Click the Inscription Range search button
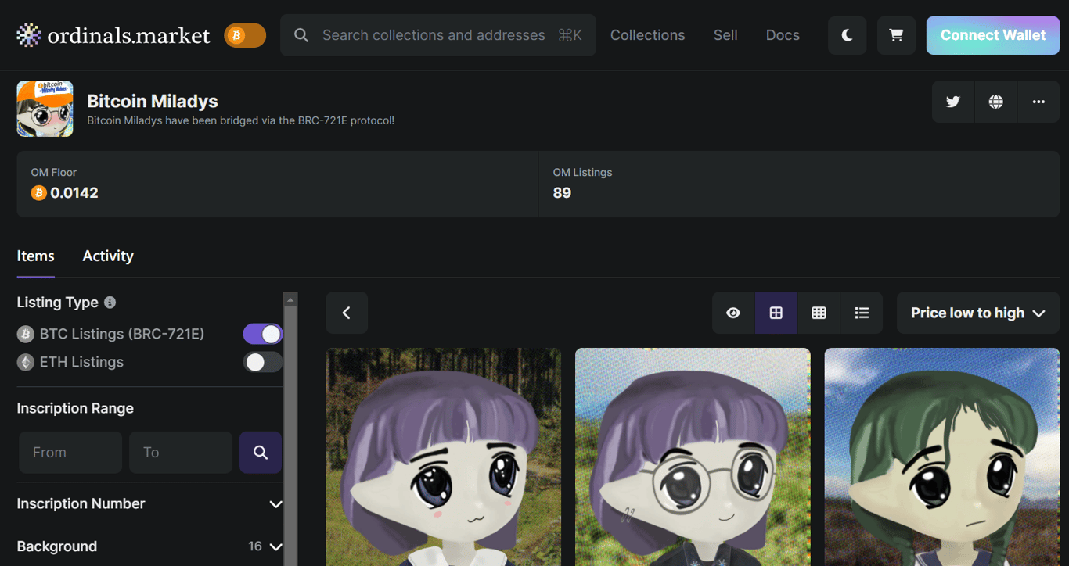 (x=261, y=453)
